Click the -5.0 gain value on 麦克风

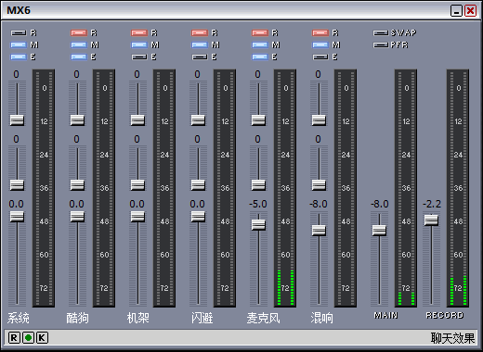click(x=258, y=204)
